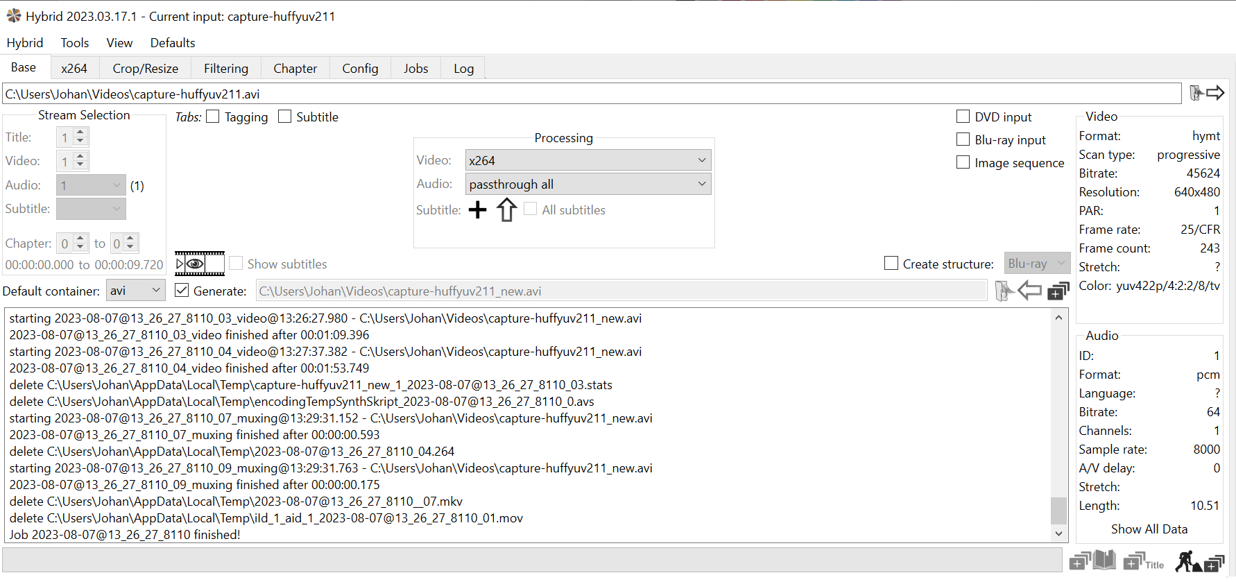The width and height of the screenshot is (1236, 582).
Task: Click the plus icon to add subtitle
Action: tap(477, 209)
